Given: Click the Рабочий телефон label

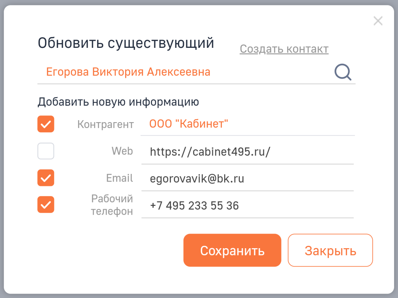Looking at the screenshot, I should coord(112,205).
